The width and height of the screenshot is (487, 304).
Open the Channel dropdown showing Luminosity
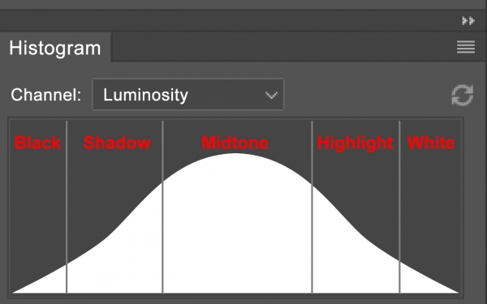click(188, 95)
